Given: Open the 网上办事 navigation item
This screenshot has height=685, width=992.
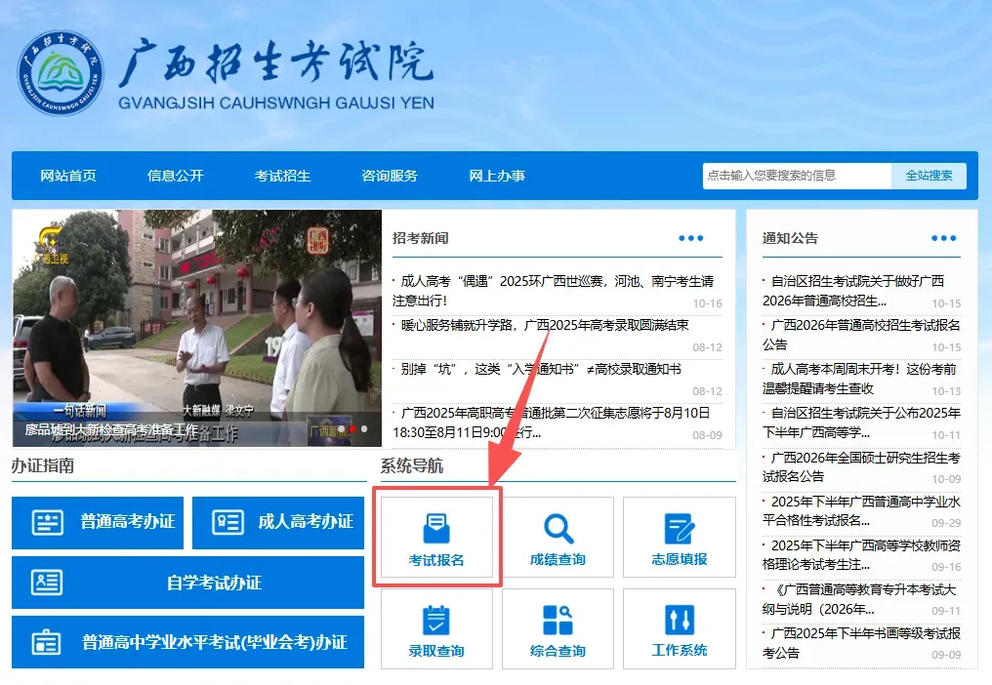Looking at the screenshot, I should (x=497, y=176).
